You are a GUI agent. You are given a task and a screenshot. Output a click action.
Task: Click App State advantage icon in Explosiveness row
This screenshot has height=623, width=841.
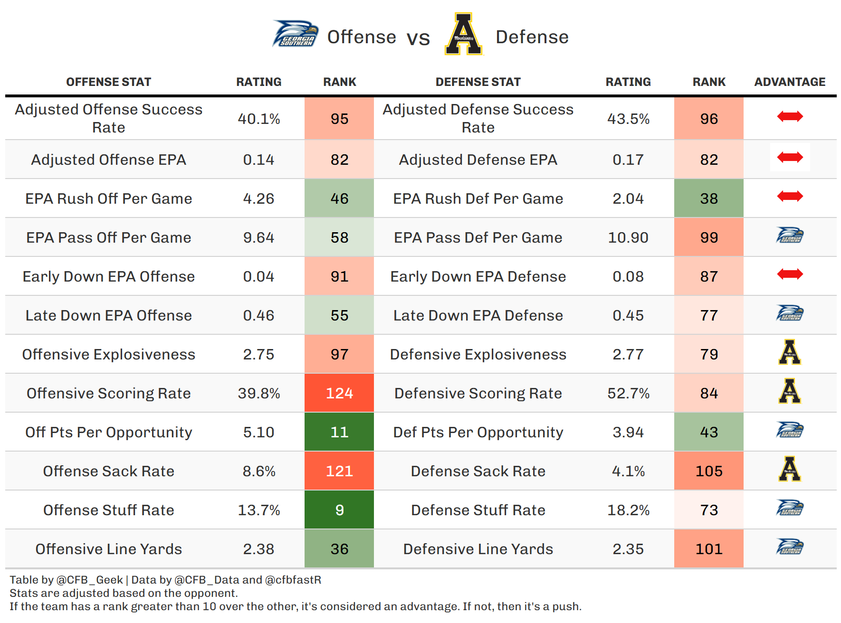[x=790, y=352]
